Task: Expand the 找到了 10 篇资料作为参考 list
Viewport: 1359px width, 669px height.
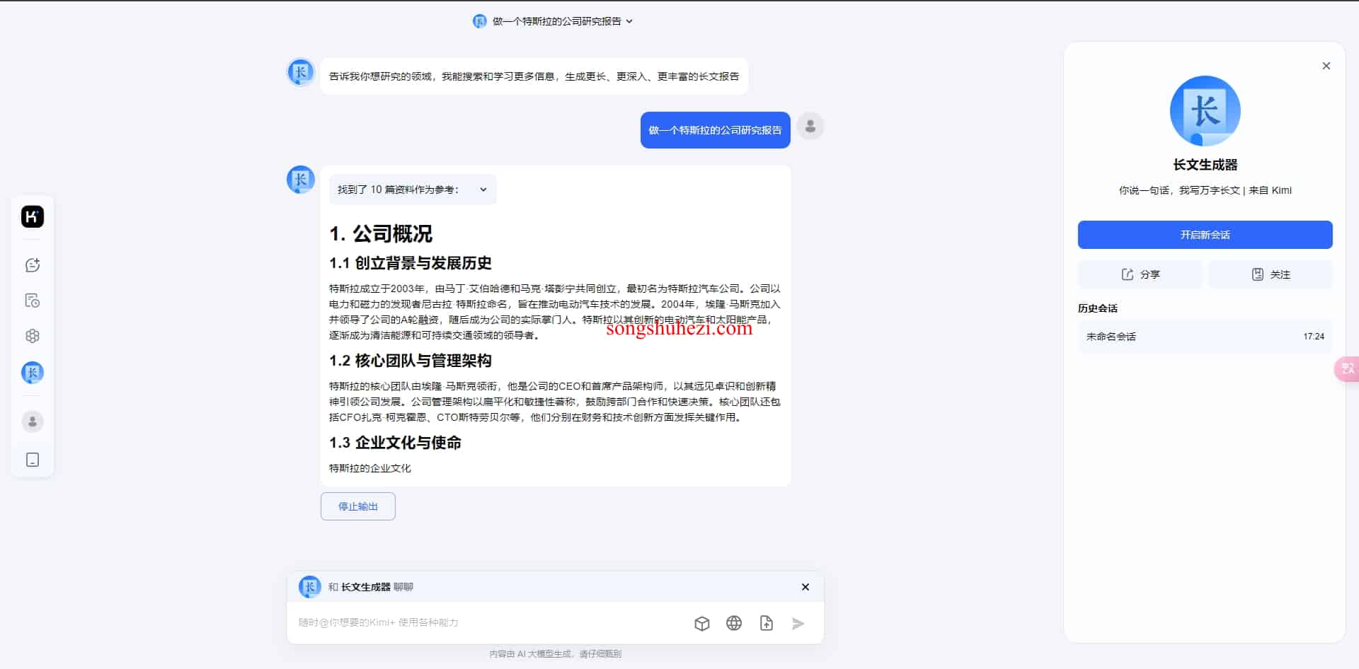Action: point(413,190)
